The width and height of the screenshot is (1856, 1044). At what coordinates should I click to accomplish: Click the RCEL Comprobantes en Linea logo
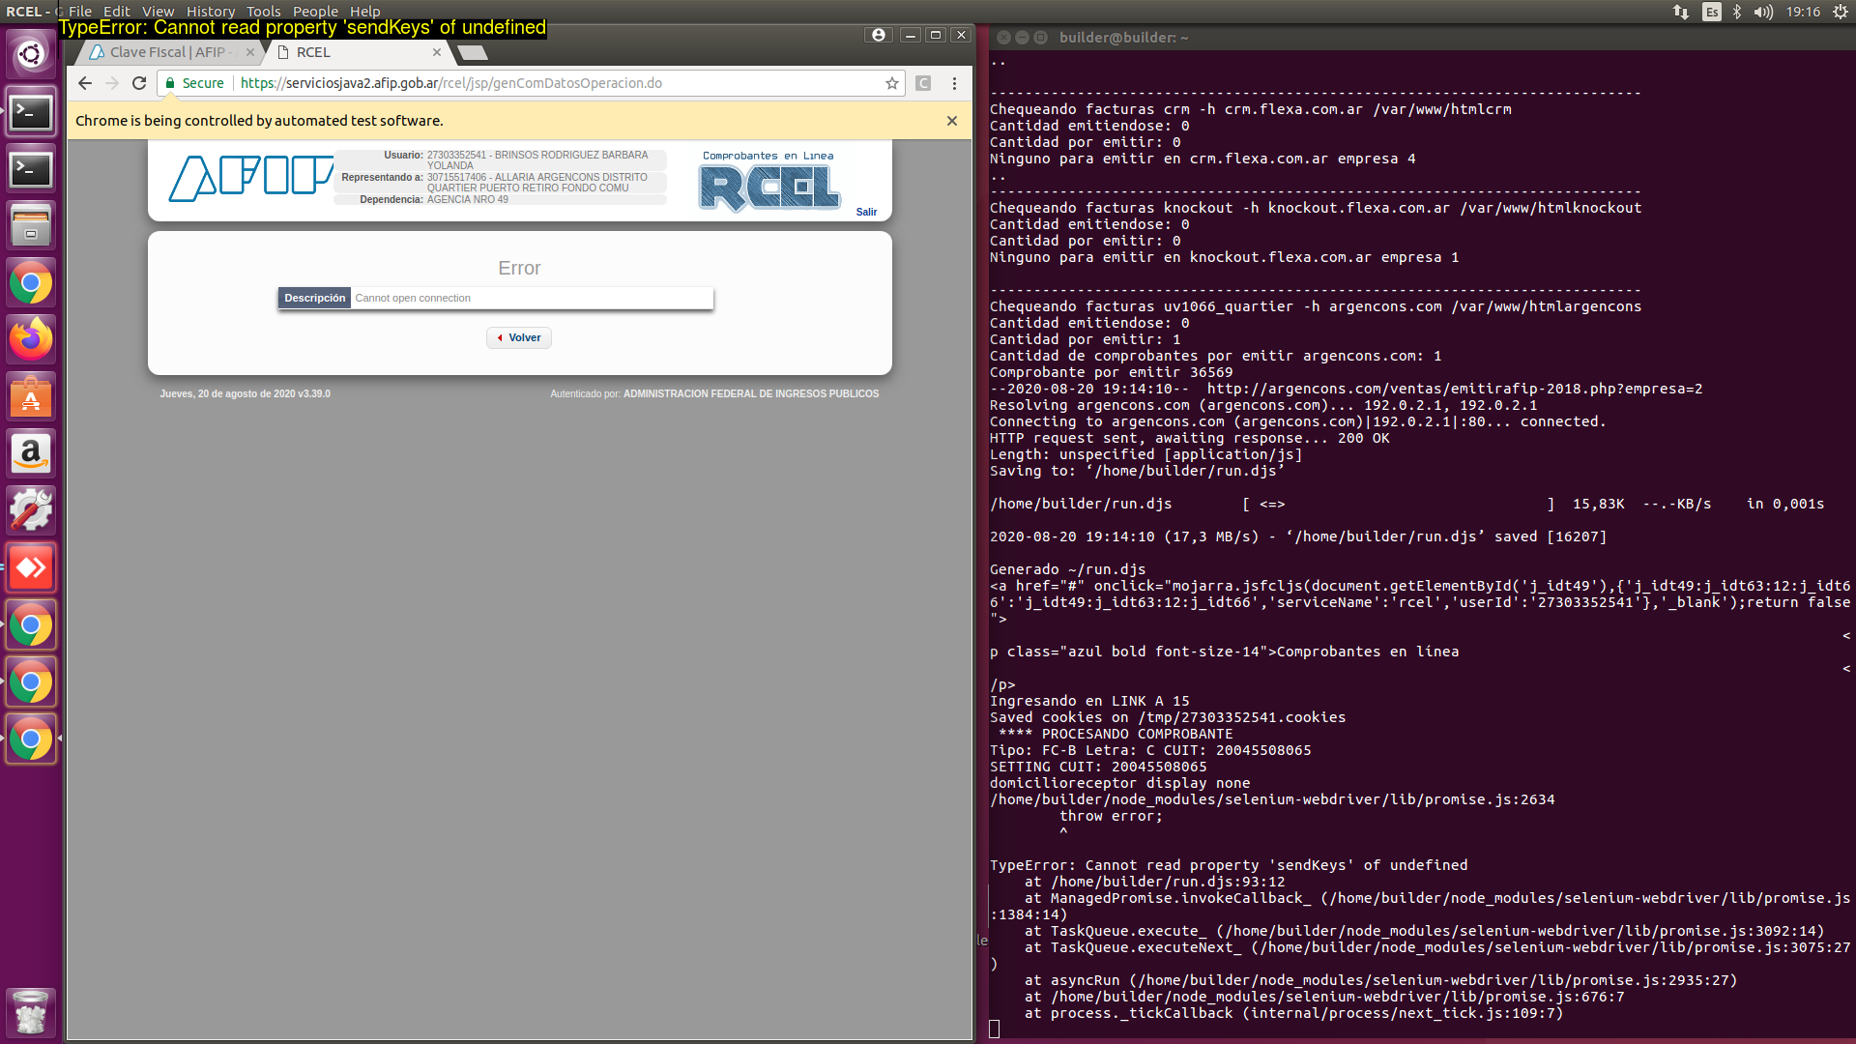769,182
